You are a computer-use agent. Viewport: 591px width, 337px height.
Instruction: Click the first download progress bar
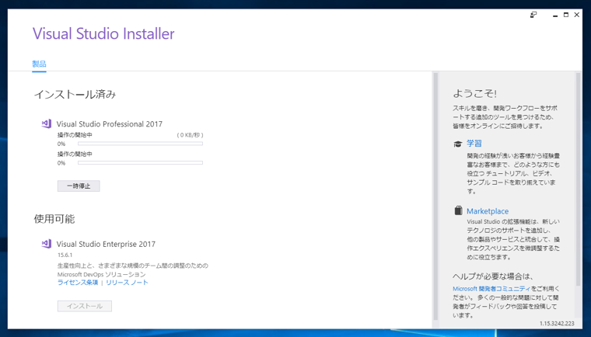coord(140,144)
